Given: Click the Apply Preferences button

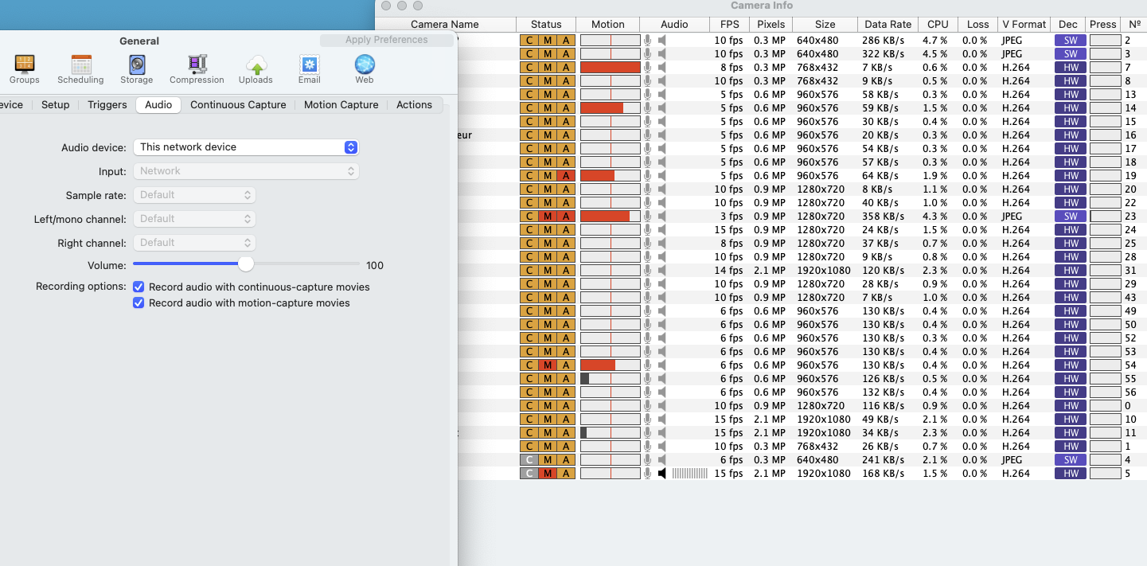Looking at the screenshot, I should click(x=387, y=40).
